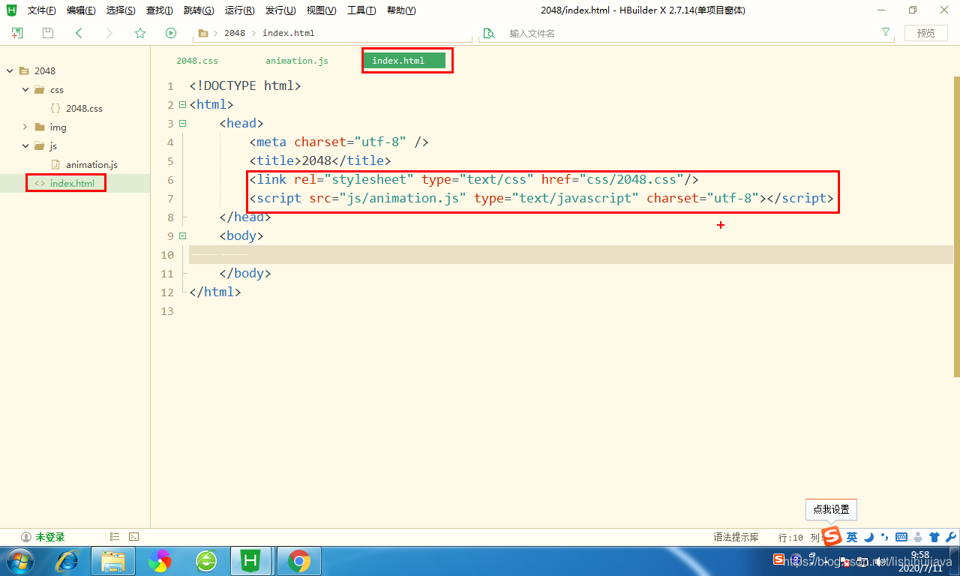
Task: Click the Sogou moon icon
Action: [869, 537]
